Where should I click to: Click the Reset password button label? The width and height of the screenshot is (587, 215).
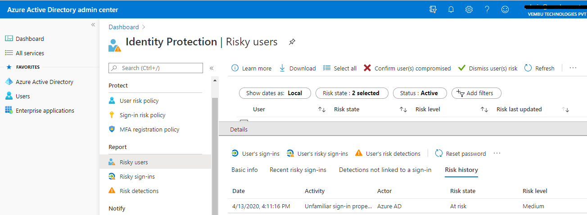pyautogui.click(x=466, y=154)
